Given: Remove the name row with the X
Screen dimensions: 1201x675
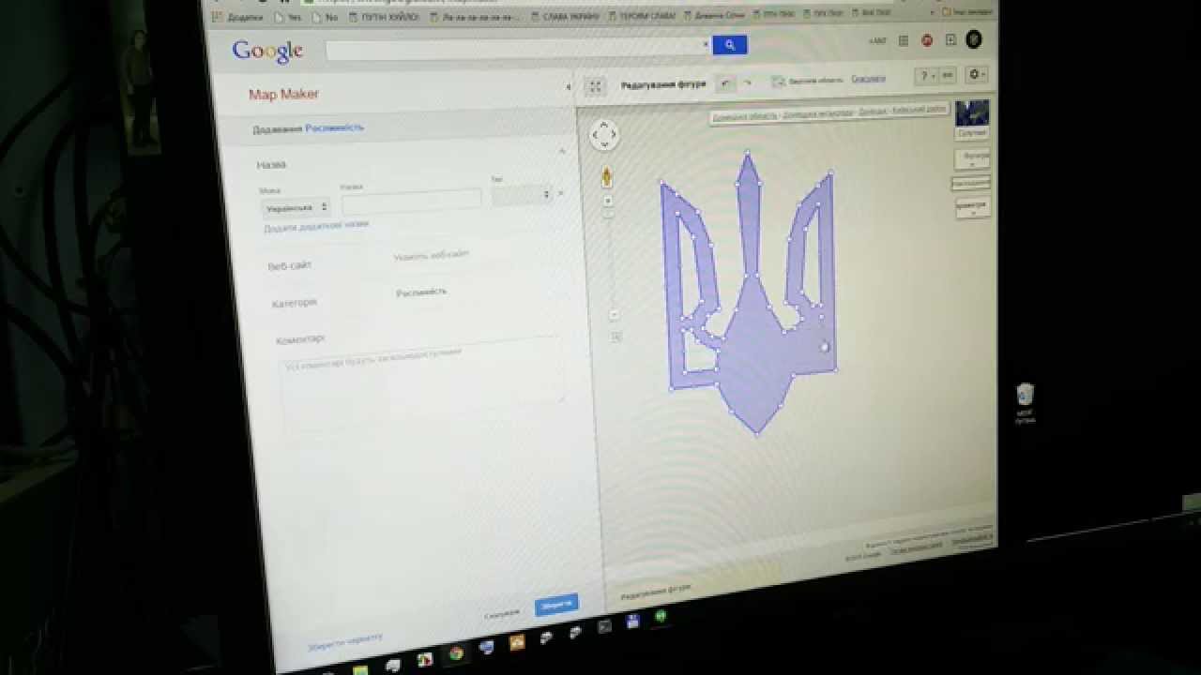Looking at the screenshot, I should click(x=561, y=193).
